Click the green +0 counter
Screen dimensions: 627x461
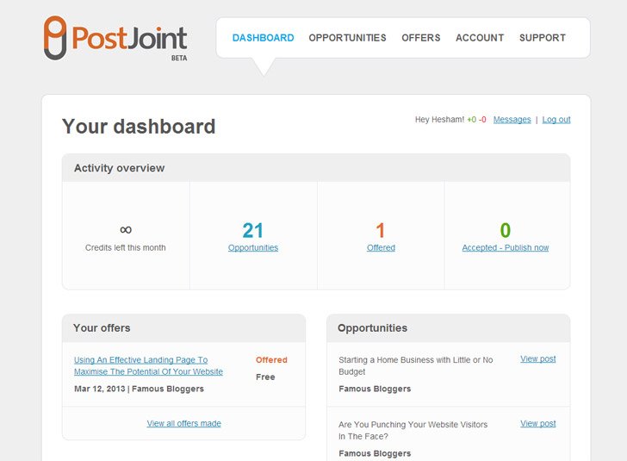(471, 120)
